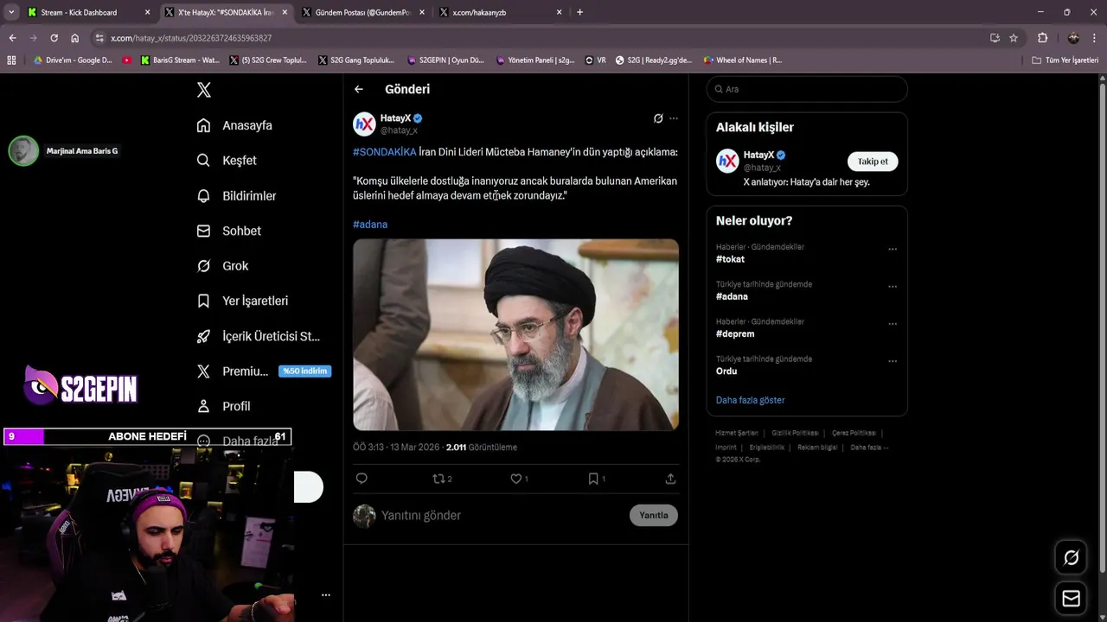1107x622 pixels.
Task: Click the reply comment icon
Action: 362,479
